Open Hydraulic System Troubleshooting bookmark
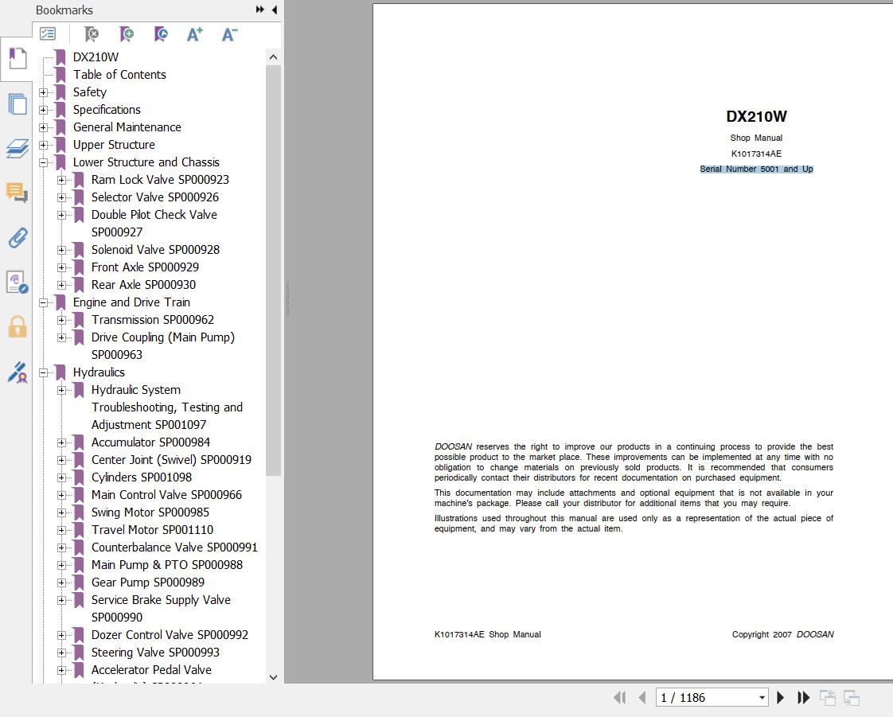 pos(167,407)
